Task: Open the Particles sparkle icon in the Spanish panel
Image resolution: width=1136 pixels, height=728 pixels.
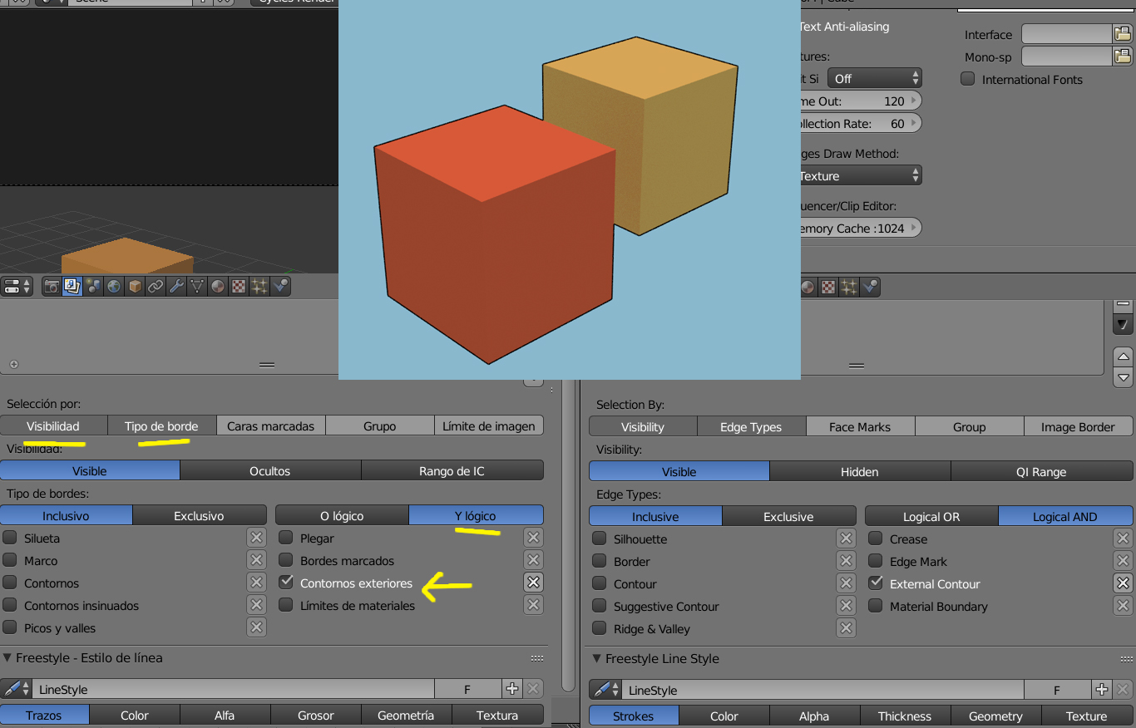Action: [259, 287]
